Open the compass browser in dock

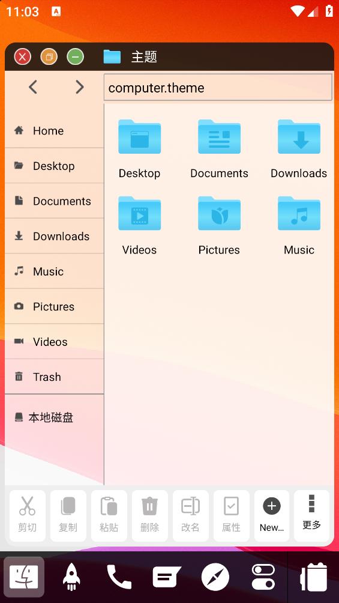pos(215,577)
